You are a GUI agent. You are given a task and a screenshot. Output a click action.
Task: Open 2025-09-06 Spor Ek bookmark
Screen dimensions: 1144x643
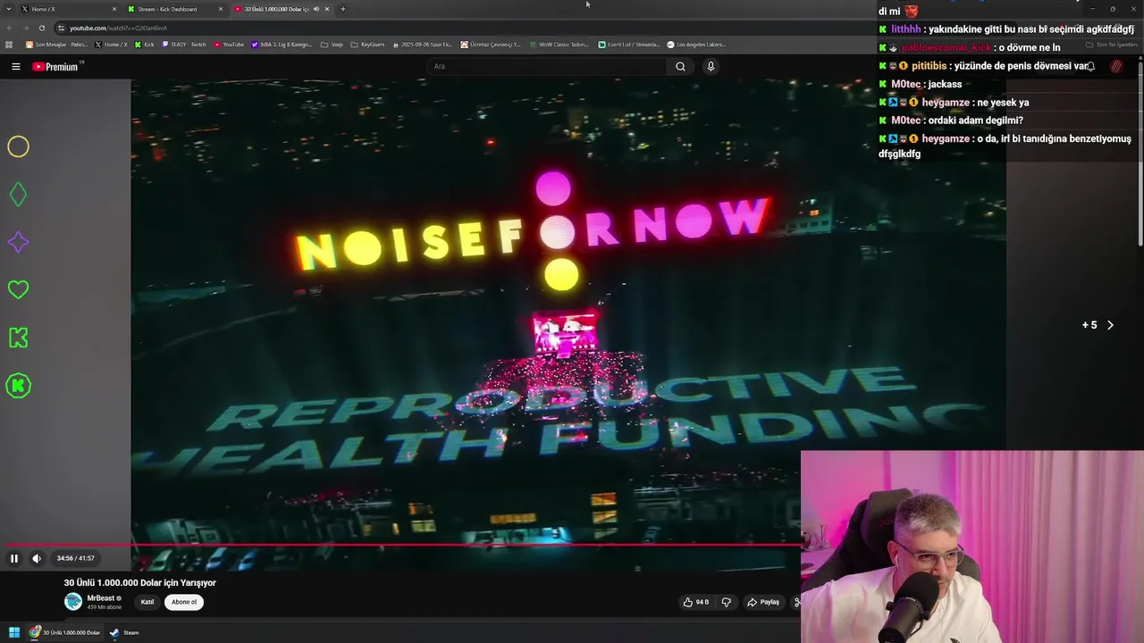pyautogui.click(x=422, y=45)
